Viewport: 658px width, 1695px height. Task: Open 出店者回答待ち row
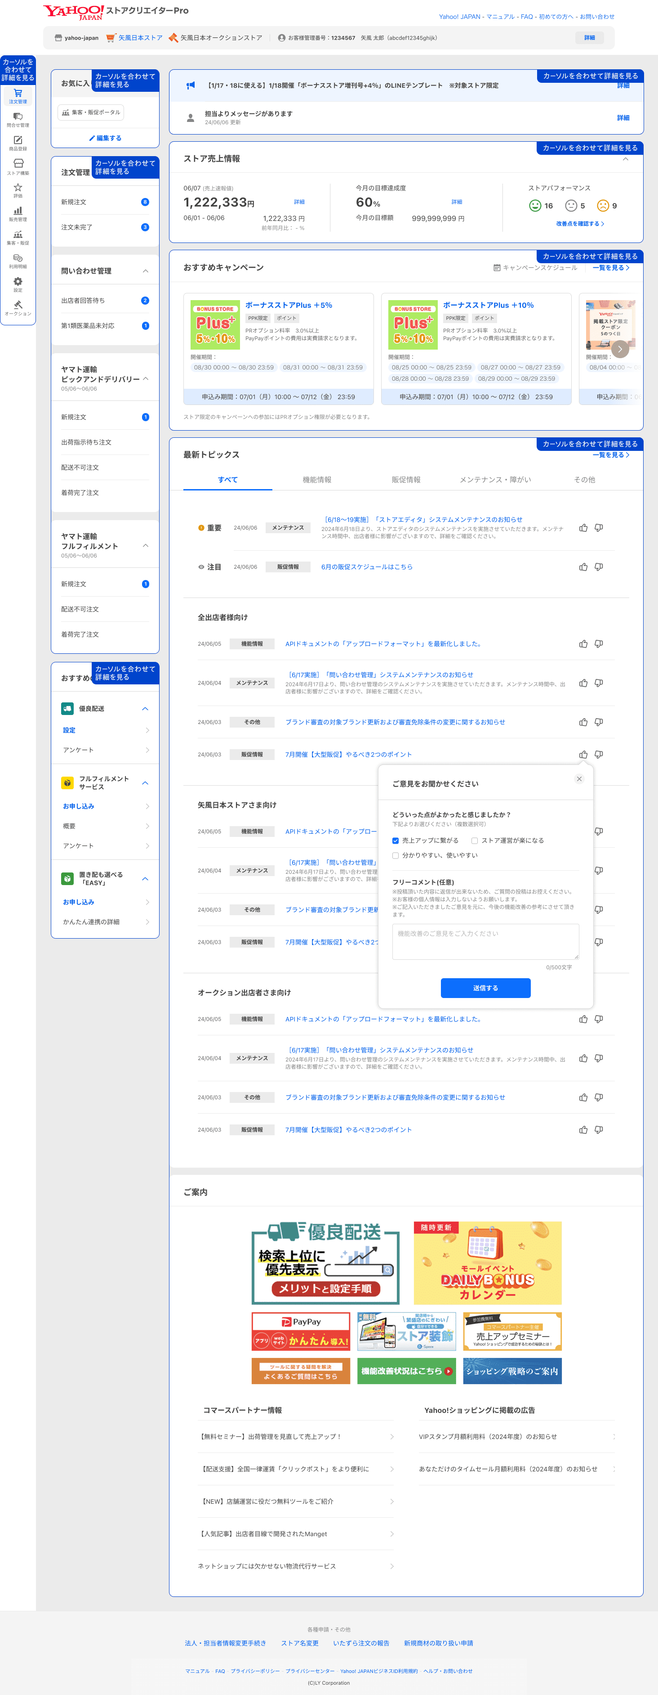pos(105,301)
